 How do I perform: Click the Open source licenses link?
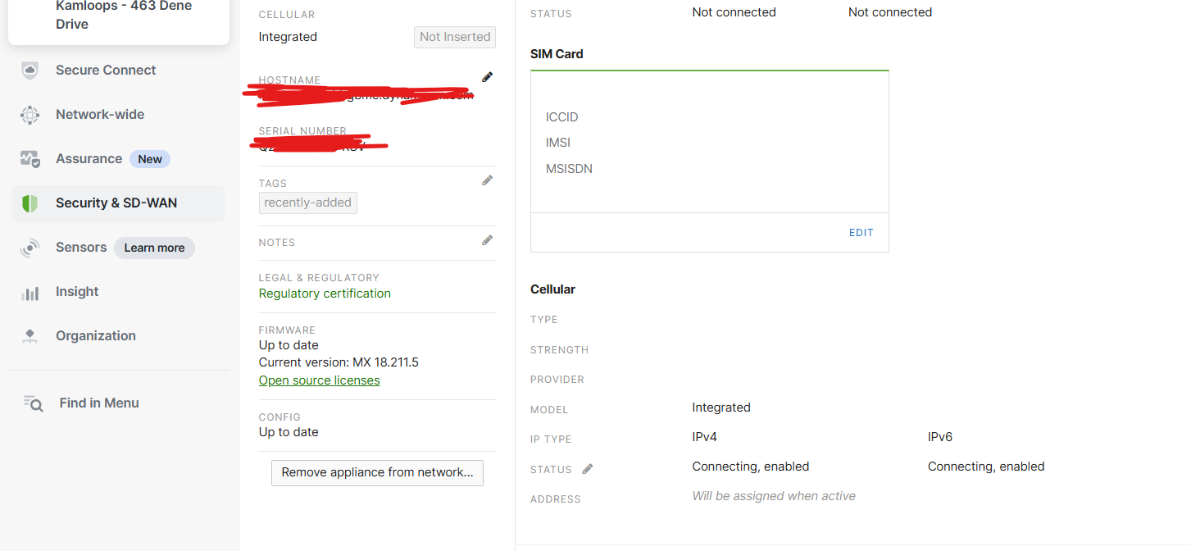click(319, 380)
